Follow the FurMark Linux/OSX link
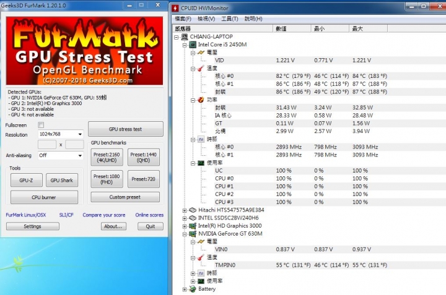 (26, 215)
